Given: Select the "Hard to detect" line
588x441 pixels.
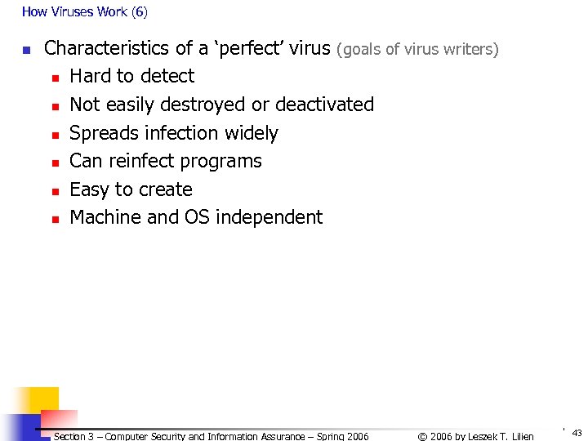Looking at the screenshot, I should click(x=131, y=76).
